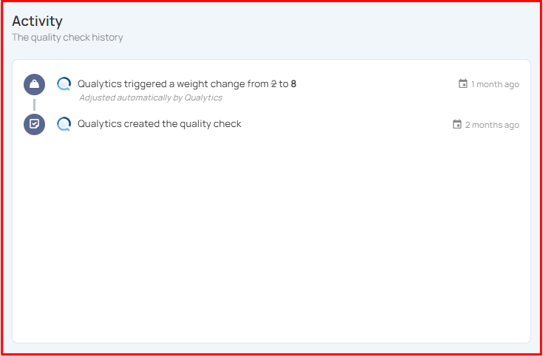The height and width of the screenshot is (356, 543).
Task: Click the weight icon in the timeline
Action: pyautogui.click(x=34, y=84)
